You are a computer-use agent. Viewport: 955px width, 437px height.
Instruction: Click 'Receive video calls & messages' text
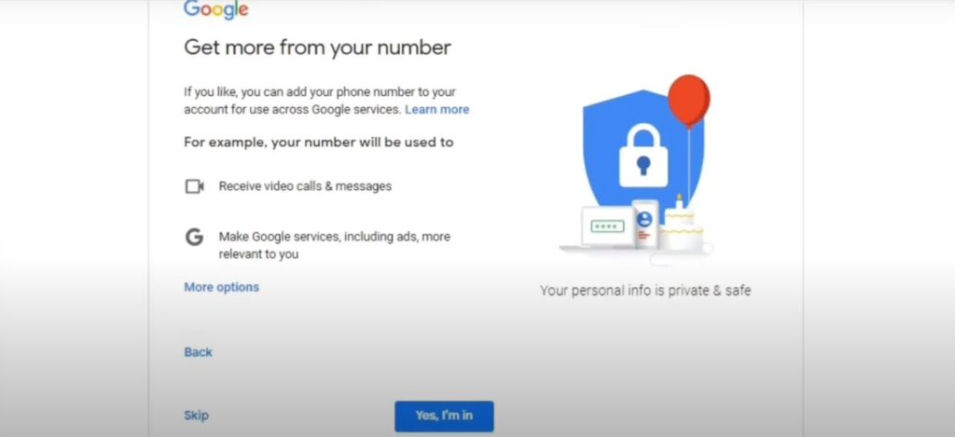point(305,186)
